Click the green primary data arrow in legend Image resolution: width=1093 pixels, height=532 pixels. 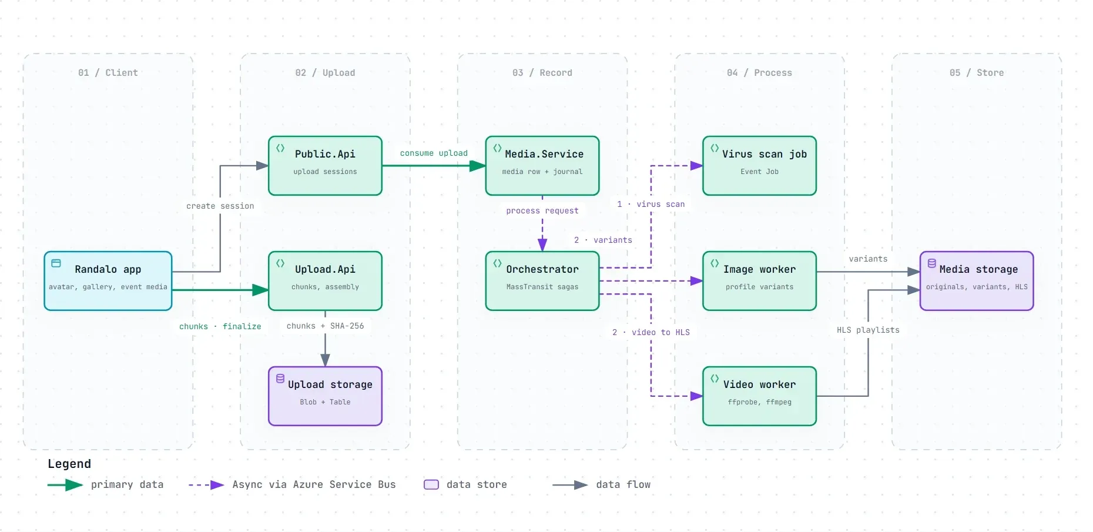tap(65, 485)
